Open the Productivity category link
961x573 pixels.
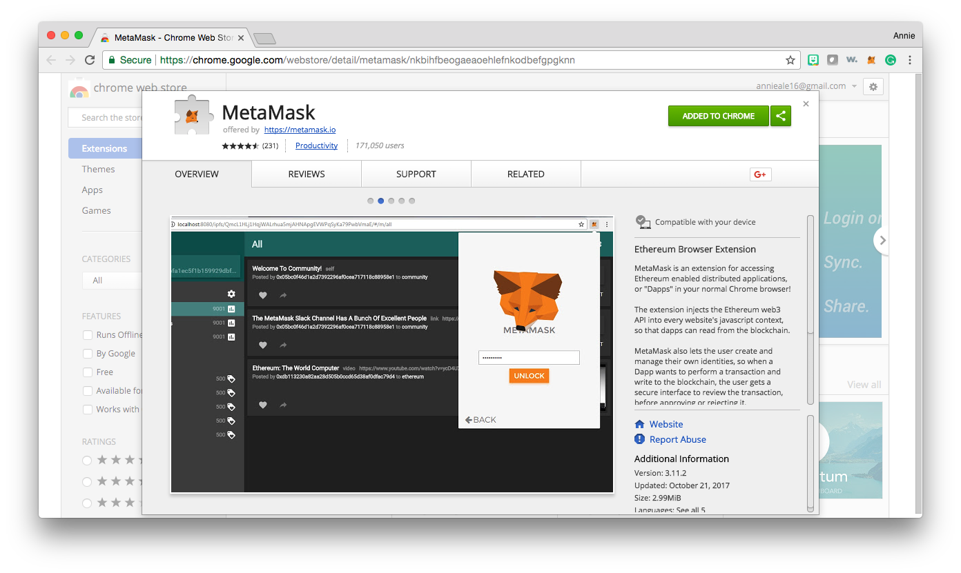coord(316,145)
